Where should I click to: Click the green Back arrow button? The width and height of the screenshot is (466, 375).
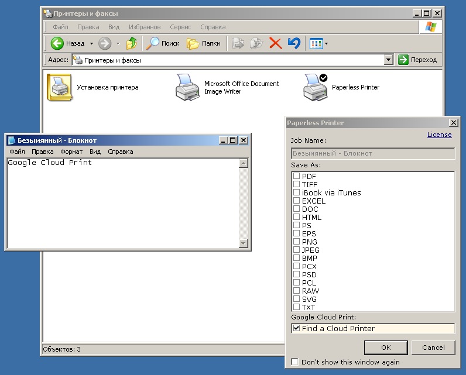click(57, 43)
